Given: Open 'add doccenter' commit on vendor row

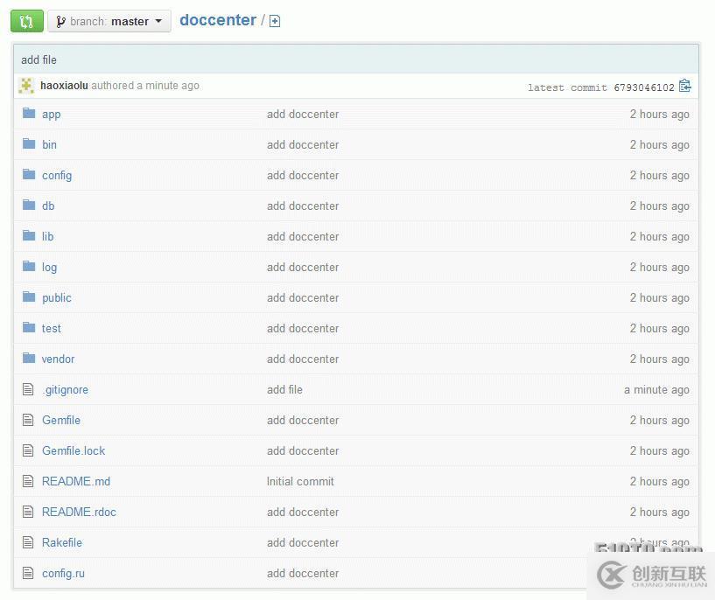Looking at the screenshot, I should tap(303, 359).
